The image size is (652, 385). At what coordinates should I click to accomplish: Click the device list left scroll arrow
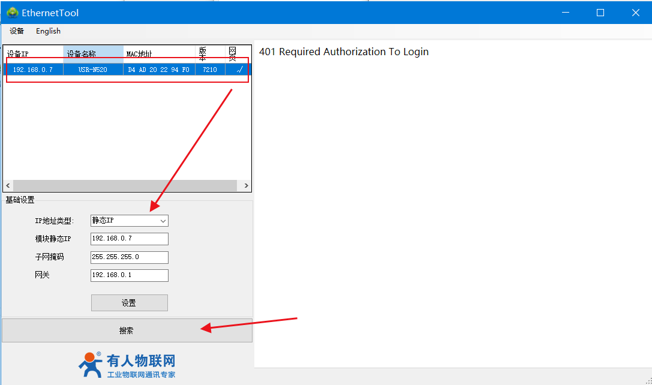[x=8, y=187]
